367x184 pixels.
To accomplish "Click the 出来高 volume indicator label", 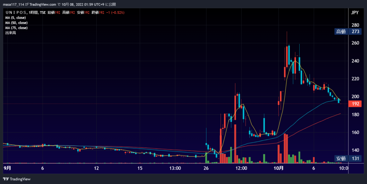I will point(10,33).
